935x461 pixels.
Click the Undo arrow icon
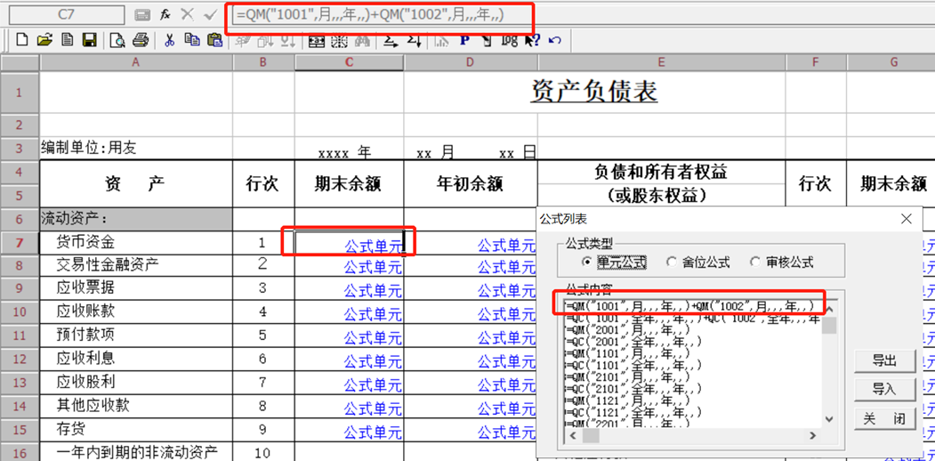(x=554, y=41)
